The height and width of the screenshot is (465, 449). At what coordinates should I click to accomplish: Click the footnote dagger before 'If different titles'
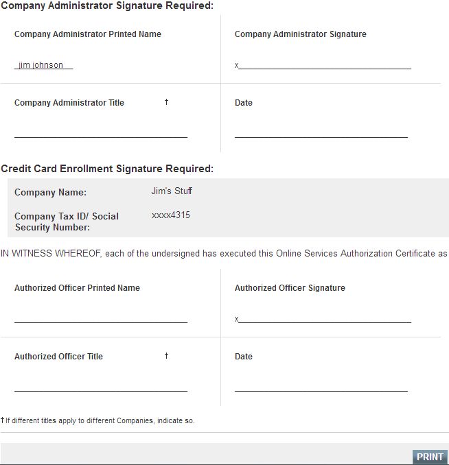[x=2, y=420]
